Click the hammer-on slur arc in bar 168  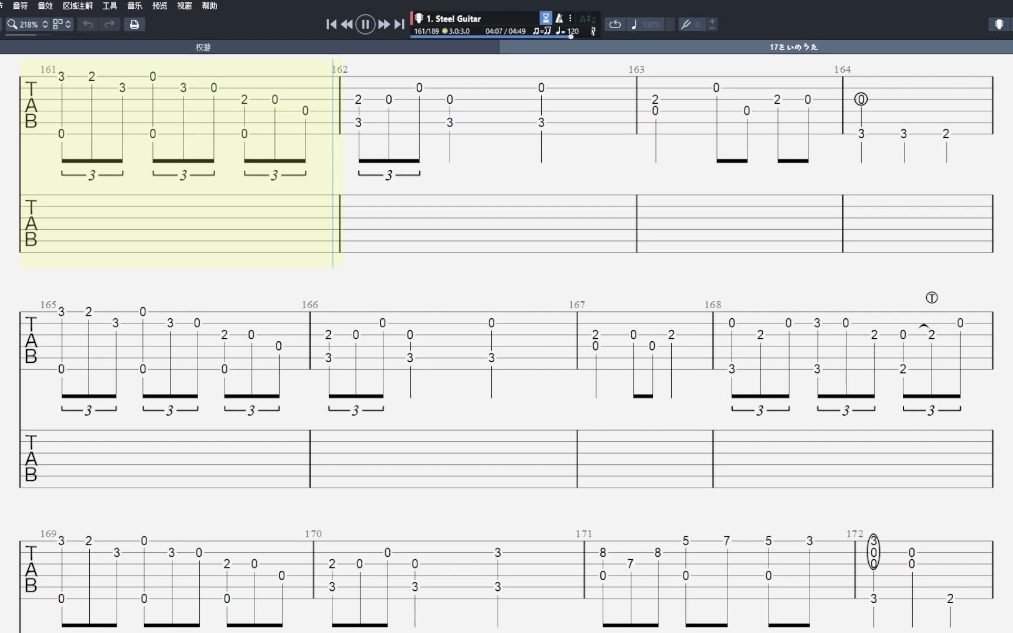[x=924, y=326]
